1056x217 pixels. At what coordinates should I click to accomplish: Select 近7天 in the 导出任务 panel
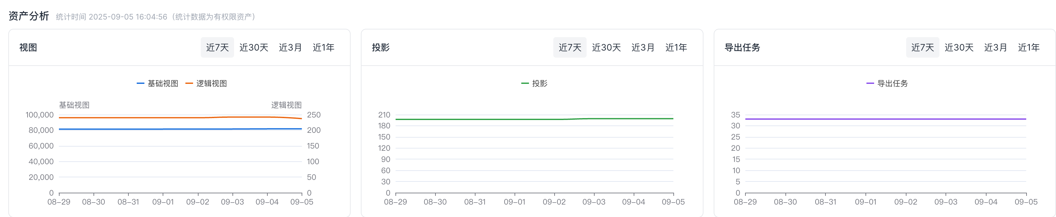[x=922, y=47]
